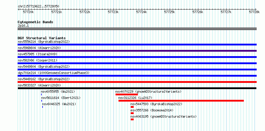Click the chr2:57719622..57728050 coordinate label
265x131 pixels.
[x=38, y=6]
